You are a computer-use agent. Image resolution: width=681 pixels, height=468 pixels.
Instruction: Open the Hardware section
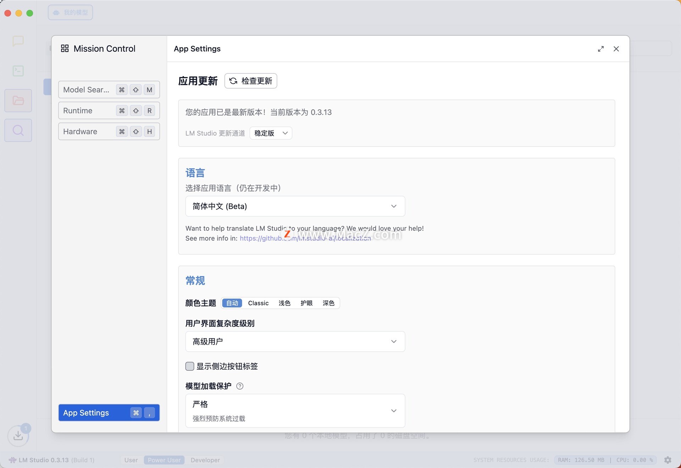109,132
